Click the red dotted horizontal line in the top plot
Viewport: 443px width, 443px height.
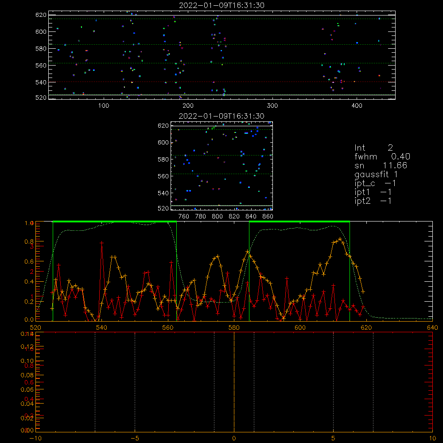[x=222, y=82]
